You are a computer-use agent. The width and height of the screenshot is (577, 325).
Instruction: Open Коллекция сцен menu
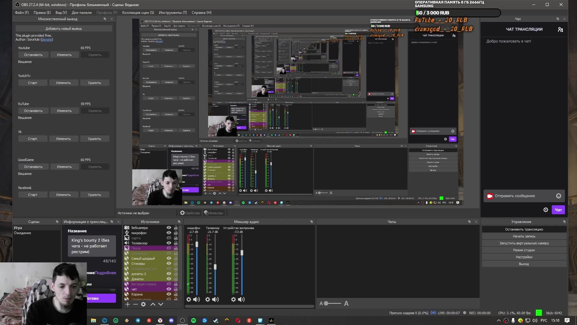tap(138, 13)
